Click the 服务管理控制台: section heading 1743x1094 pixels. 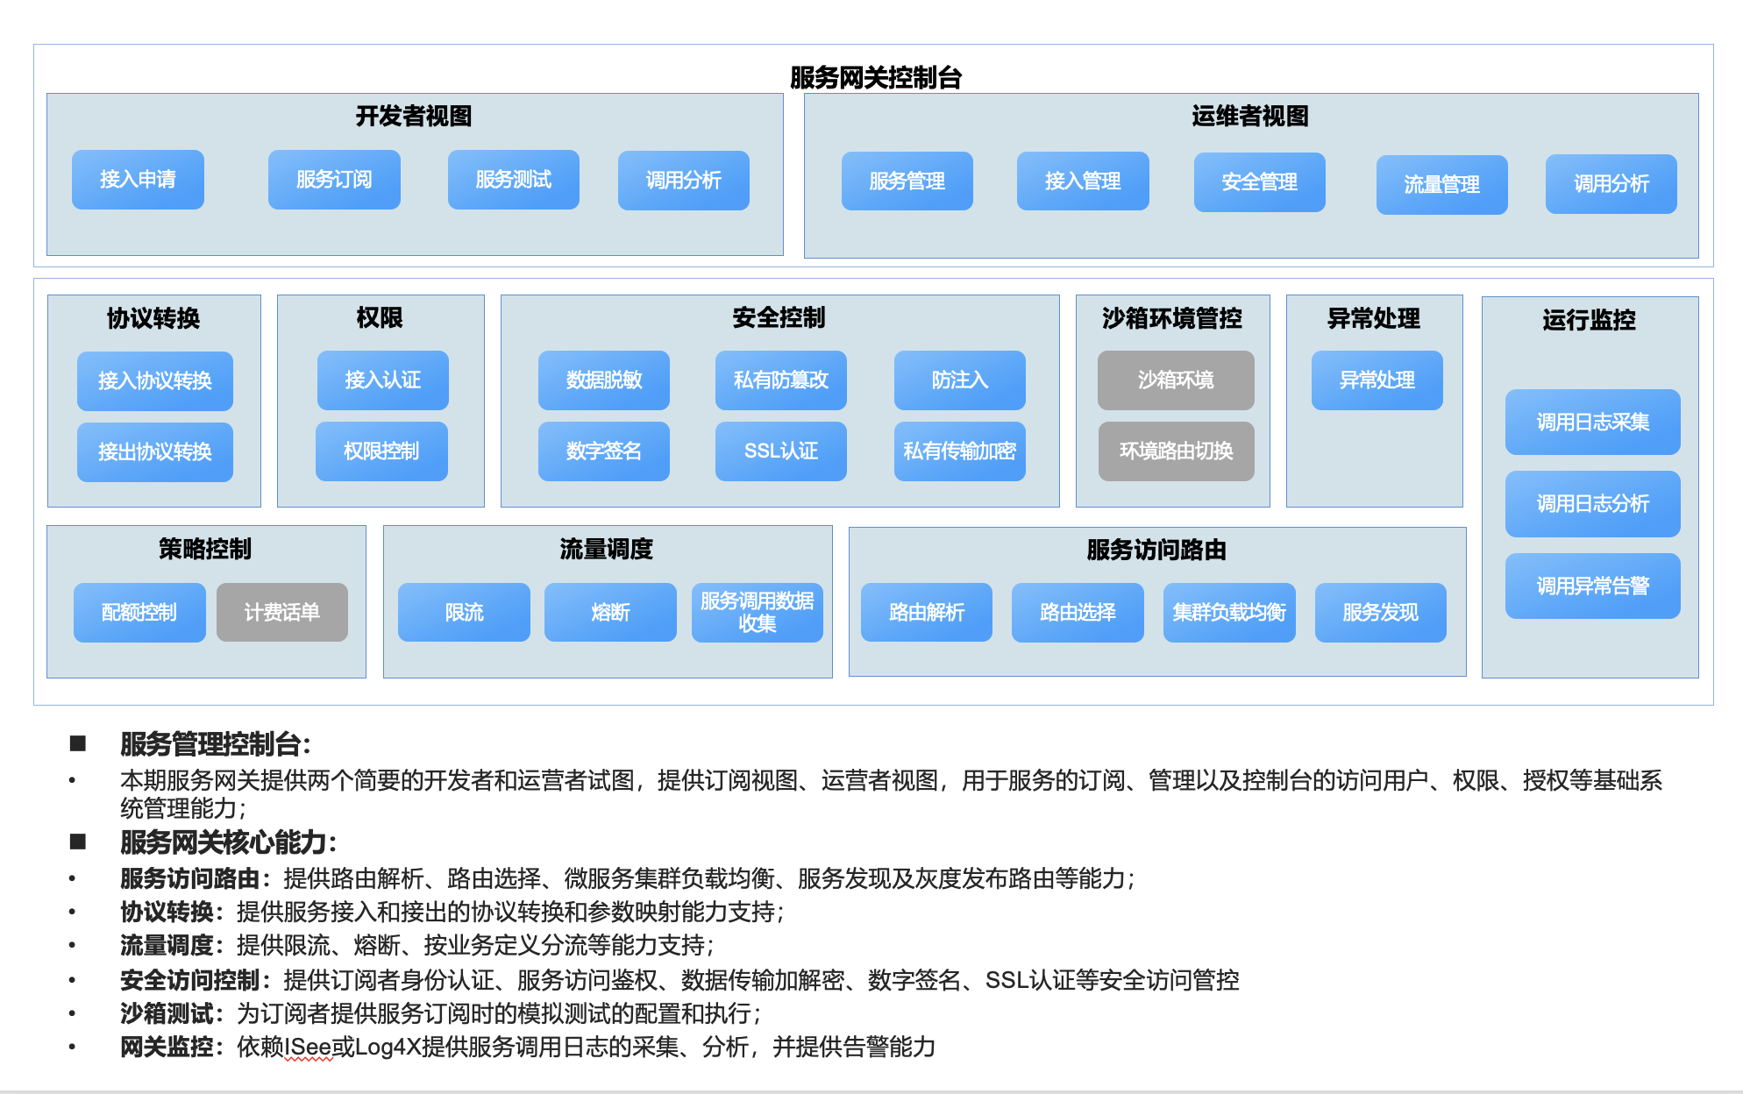tap(215, 744)
